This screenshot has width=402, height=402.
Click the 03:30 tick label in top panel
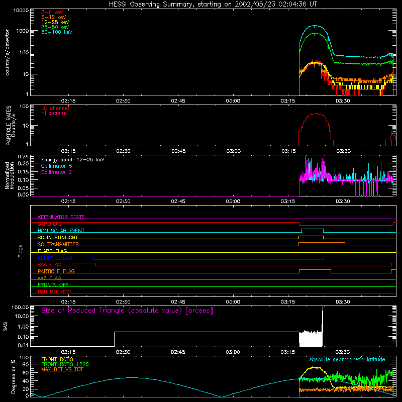click(x=343, y=101)
